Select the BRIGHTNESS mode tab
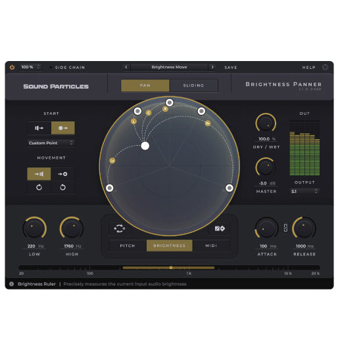This screenshot has height=340, width=340. coord(170,245)
